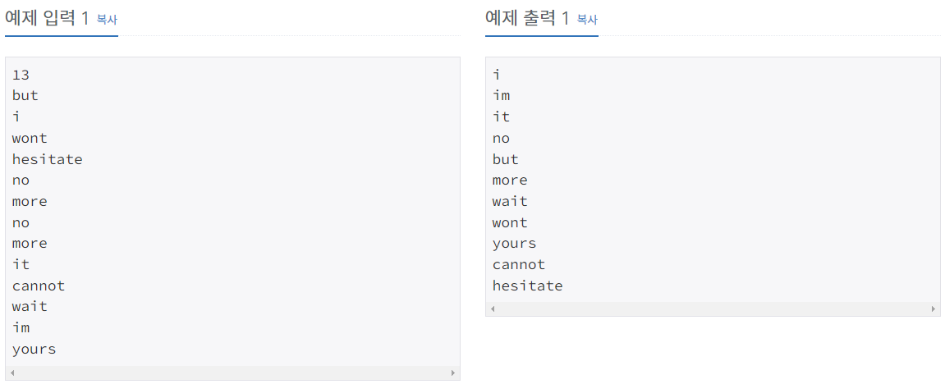Click the word "but" in the input box
945x384 pixels.
[x=25, y=96]
